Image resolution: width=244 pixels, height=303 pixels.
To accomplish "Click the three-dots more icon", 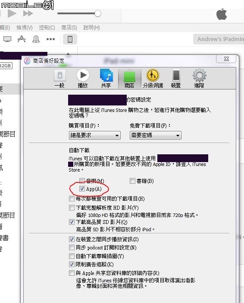I will [50, 39].
